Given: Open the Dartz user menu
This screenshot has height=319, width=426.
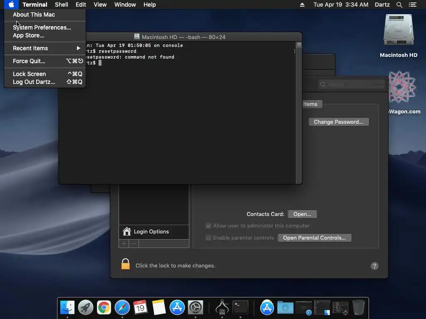Looking at the screenshot, I should point(382,5).
